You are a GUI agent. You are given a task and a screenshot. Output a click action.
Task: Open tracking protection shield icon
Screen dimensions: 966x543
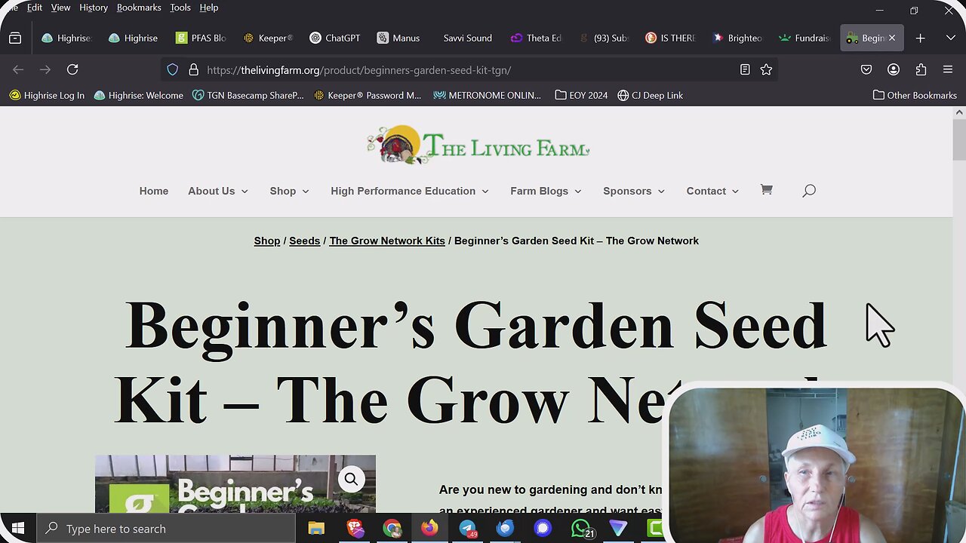[173, 69]
